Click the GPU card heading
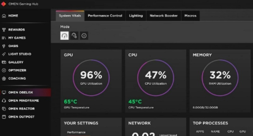 coord(68,55)
